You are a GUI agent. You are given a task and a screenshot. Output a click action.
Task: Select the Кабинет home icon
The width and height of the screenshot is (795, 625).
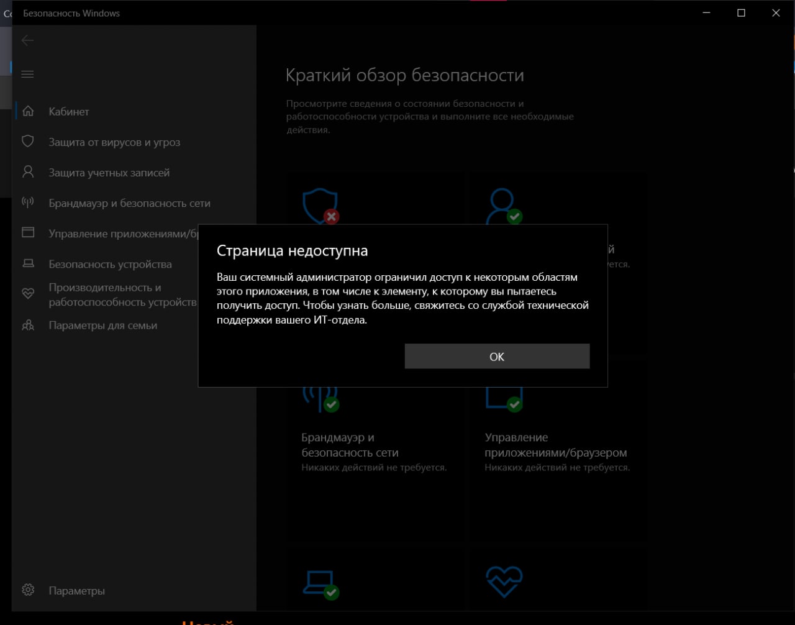tap(28, 111)
